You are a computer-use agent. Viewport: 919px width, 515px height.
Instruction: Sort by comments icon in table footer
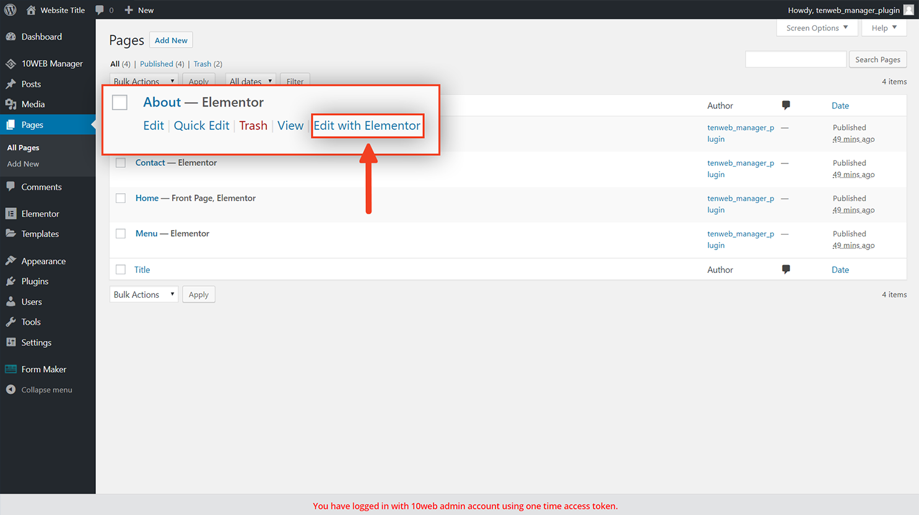(x=786, y=269)
